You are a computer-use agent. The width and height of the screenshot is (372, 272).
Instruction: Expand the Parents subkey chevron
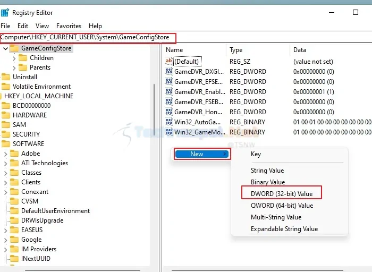14,68
